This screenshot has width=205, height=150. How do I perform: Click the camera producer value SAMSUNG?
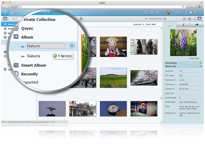184,84
